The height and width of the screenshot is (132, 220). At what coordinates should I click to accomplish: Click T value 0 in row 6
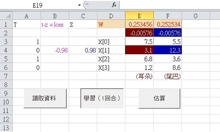point(26,67)
